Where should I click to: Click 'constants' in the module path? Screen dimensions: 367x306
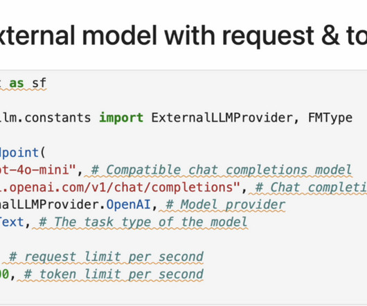tap(57, 118)
